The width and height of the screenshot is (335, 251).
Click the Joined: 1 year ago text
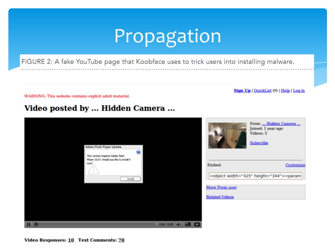click(266, 129)
